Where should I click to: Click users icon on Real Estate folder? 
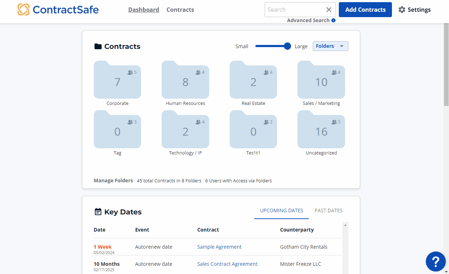pyautogui.click(x=266, y=72)
